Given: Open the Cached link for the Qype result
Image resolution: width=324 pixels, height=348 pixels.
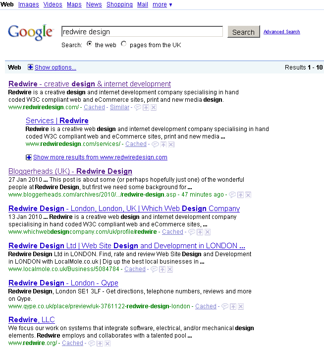Looking at the screenshot, I should pos(206,306).
